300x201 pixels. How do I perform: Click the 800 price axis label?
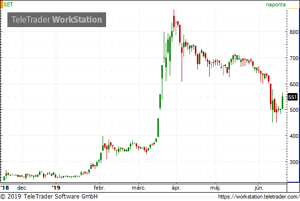pos(294,32)
